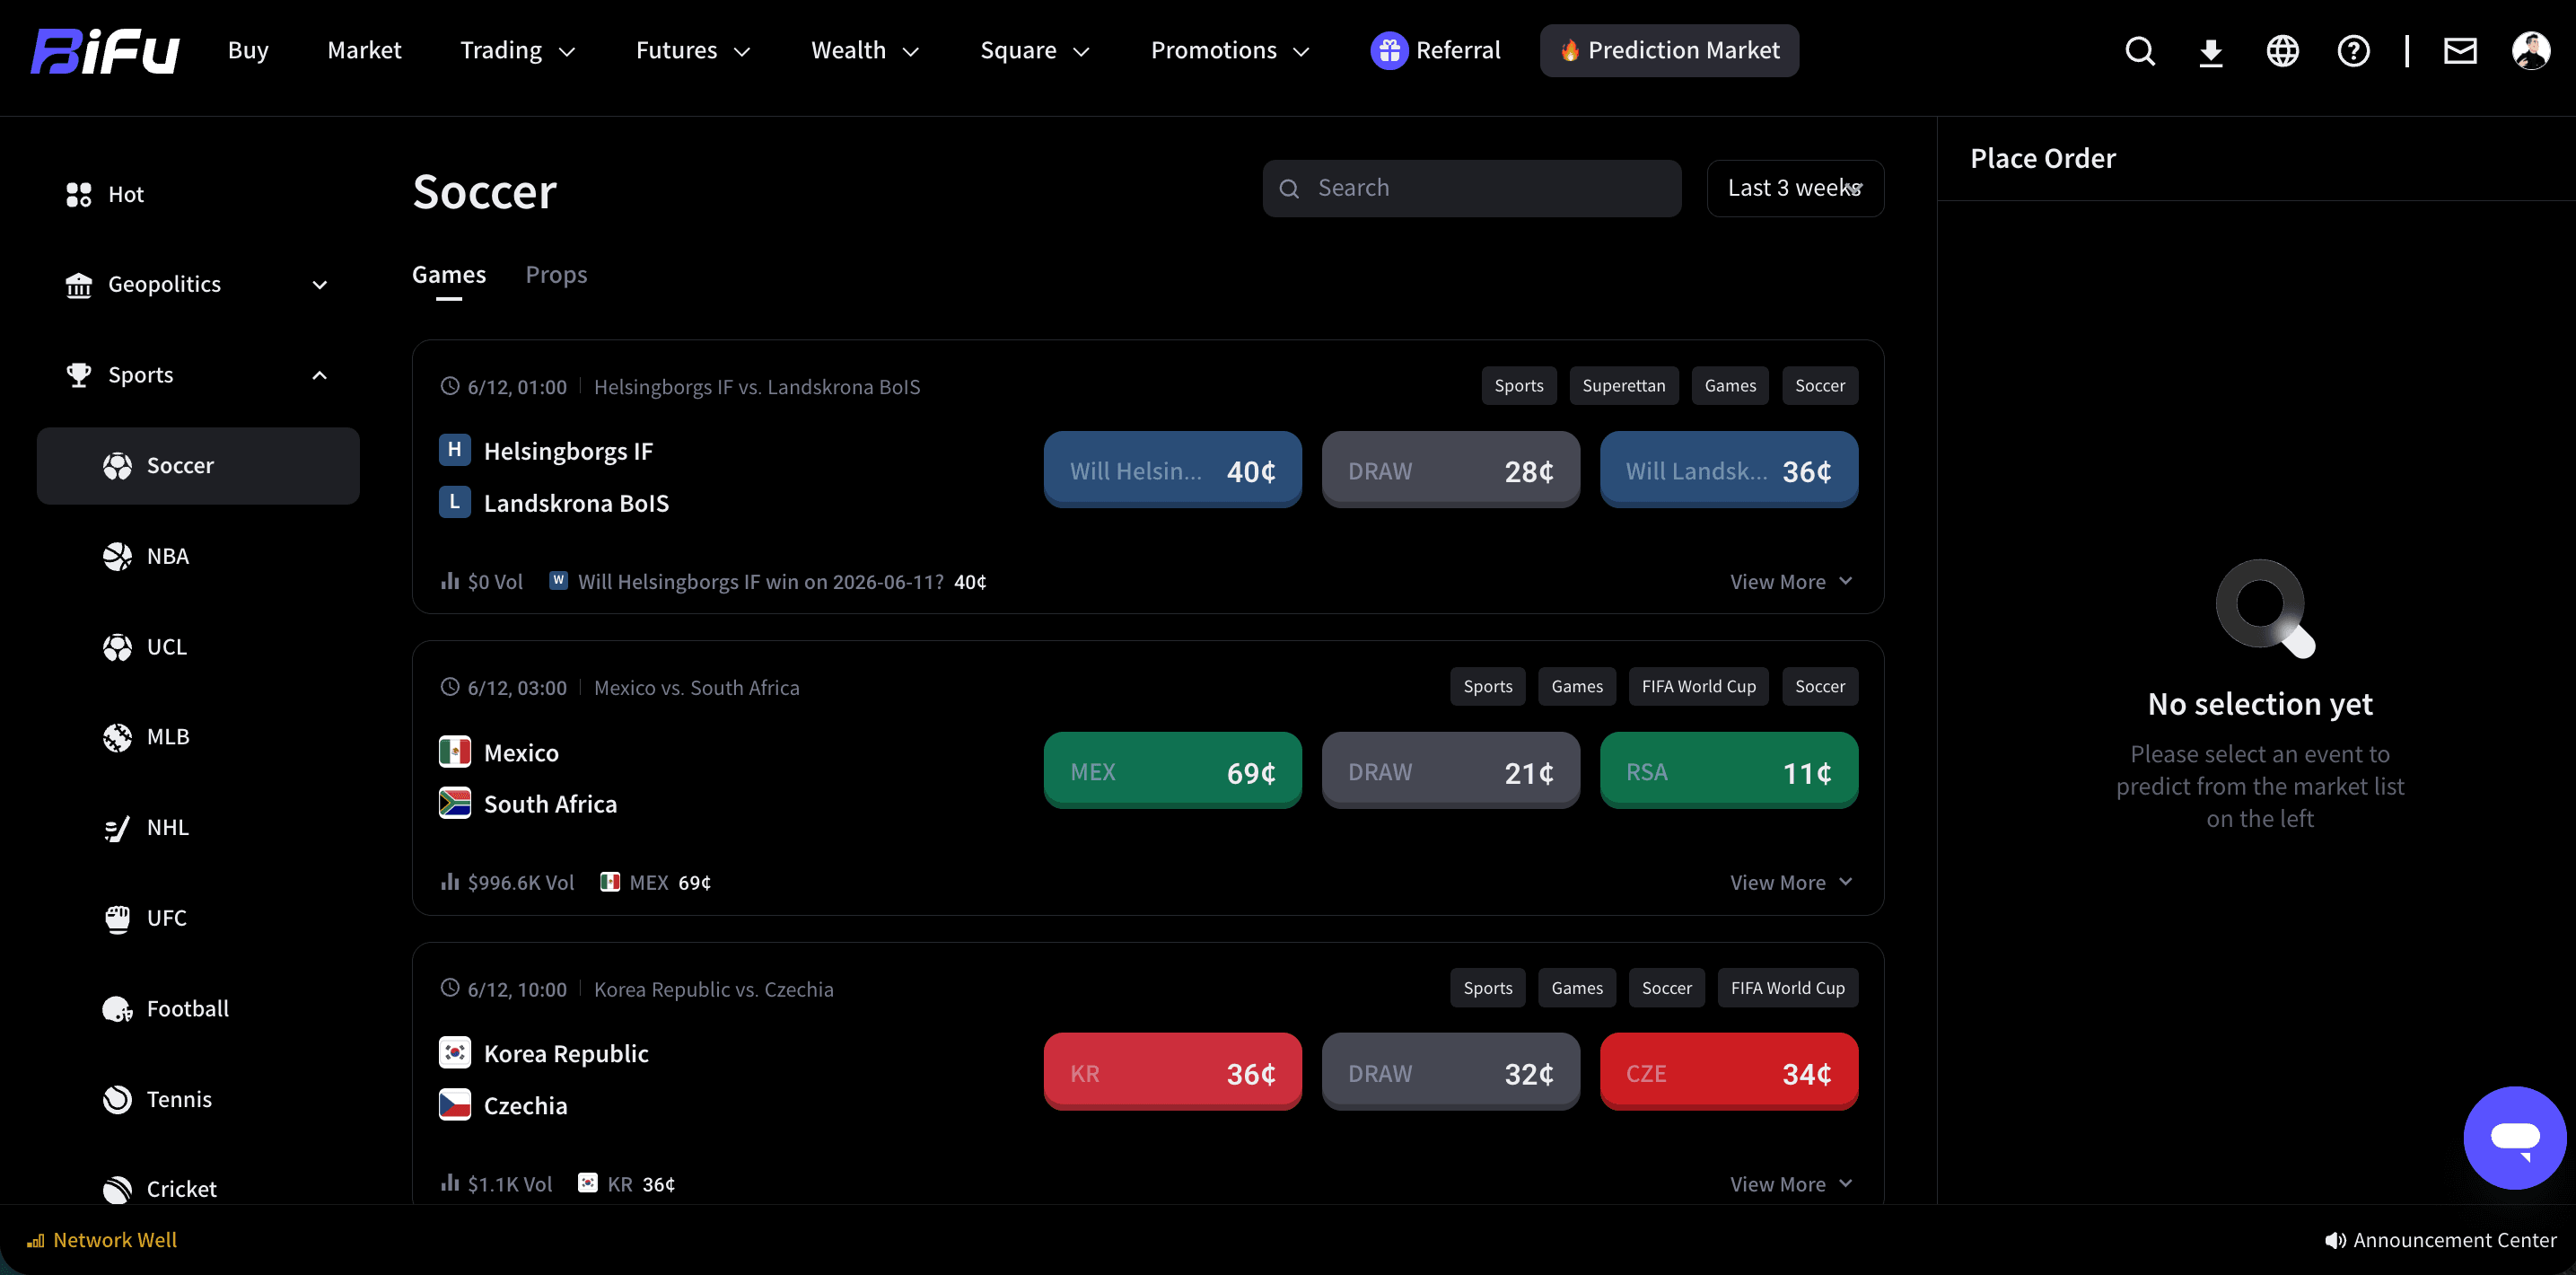Viewport: 2576px width, 1275px height.
Task: Click the Superettan tag
Action: pos(1624,386)
